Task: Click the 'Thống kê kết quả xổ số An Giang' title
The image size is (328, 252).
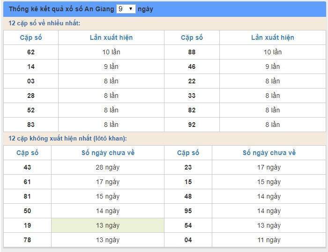Action: tap(61, 9)
